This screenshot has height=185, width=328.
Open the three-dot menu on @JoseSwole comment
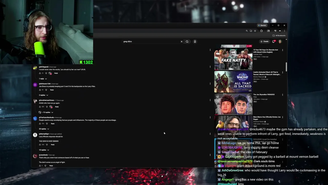pyautogui.click(x=210, y=155)
